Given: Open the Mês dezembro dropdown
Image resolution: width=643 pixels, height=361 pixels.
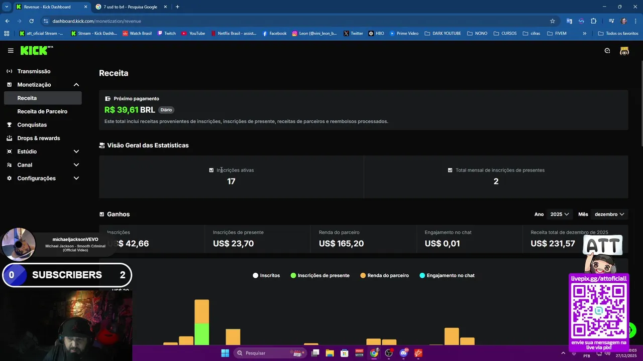Looking at the screenshot, I should pos(609,214).
